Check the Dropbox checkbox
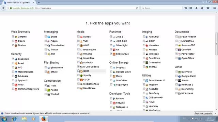The width and height of the screenshot is (218, 122). pyautogui.click(x=111, y=67)
